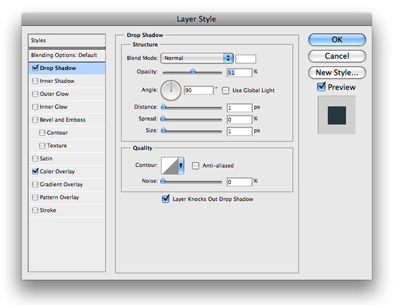Click the Angle value field

(199, 90)
